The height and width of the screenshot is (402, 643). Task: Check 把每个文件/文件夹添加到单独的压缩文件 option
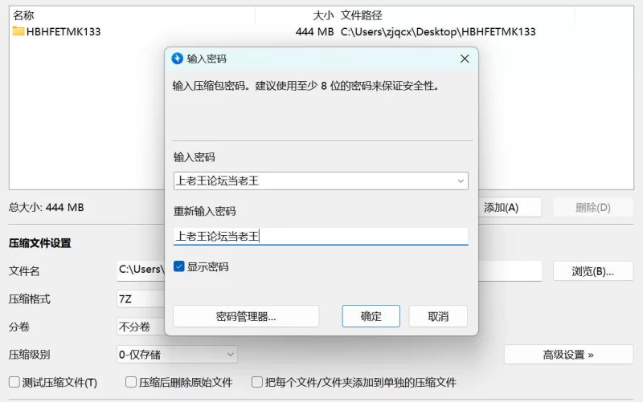258,383
